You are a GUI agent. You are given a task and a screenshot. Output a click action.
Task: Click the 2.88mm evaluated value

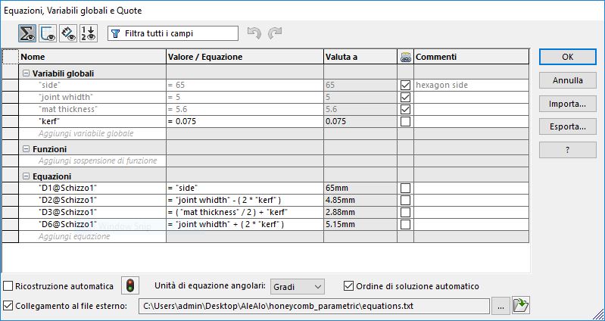pos(360,212)
